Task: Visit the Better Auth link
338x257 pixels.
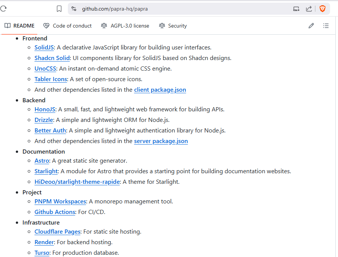Action: pos(50,131)
